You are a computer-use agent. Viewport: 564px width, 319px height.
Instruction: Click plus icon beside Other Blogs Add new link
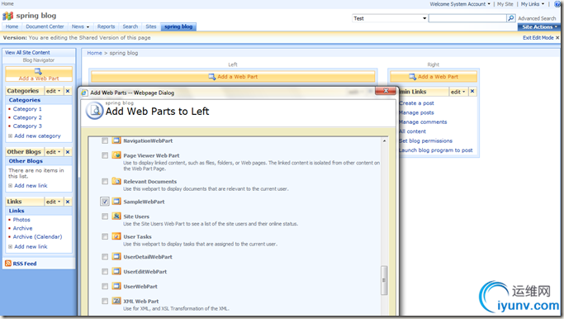tap(11, 186)
